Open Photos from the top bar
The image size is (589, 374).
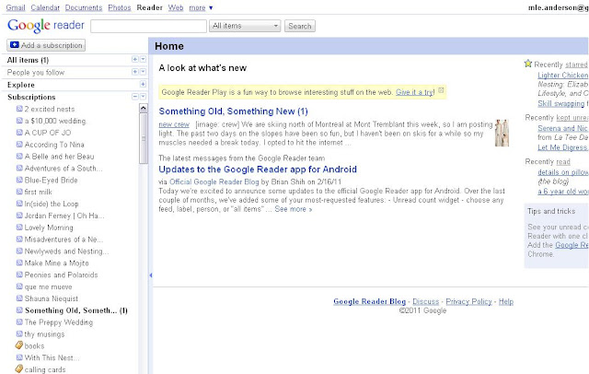tap(120, 7)
